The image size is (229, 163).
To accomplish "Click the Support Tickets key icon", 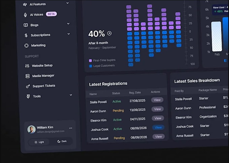I will (28, 86).
